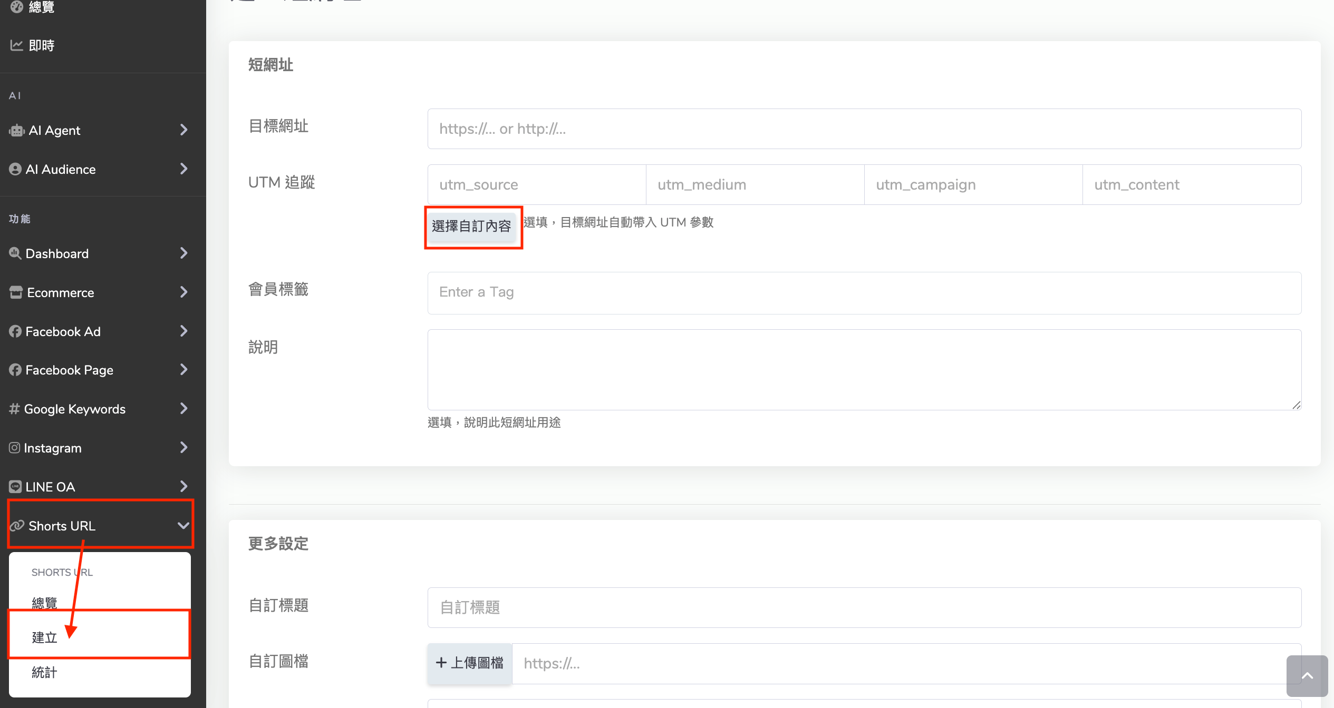Collapse the Shorts URL menu chevron
The height and width of the screenshot is (708, 1334).
(183, 526)
